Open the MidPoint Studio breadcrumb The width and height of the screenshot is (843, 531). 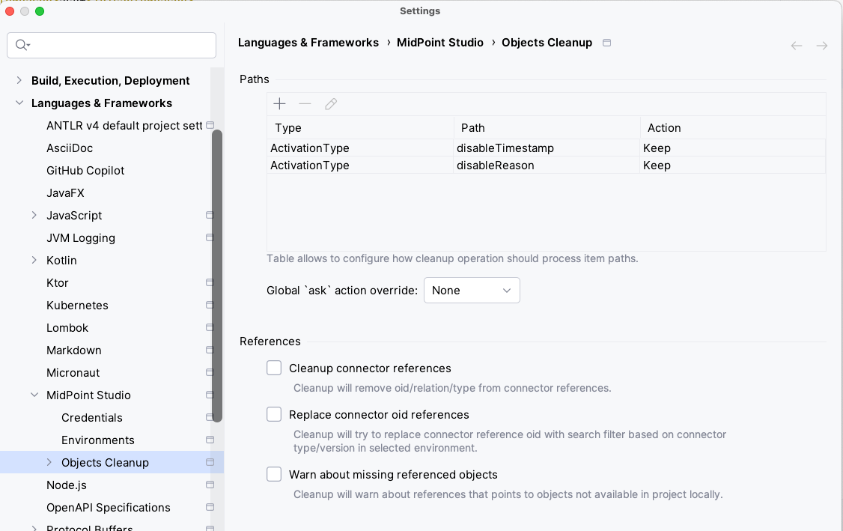[440, 43]
